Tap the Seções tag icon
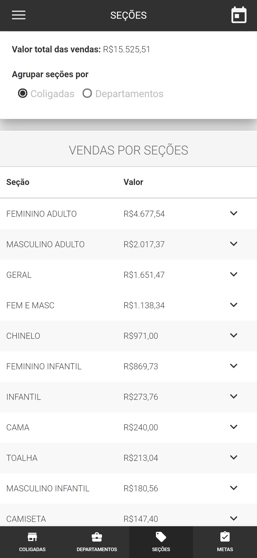 (161, 537)
